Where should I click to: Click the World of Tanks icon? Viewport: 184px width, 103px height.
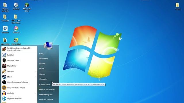click(4, 60)
